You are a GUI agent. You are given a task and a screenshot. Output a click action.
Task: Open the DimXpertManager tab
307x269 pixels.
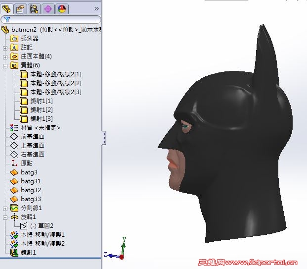48,9
